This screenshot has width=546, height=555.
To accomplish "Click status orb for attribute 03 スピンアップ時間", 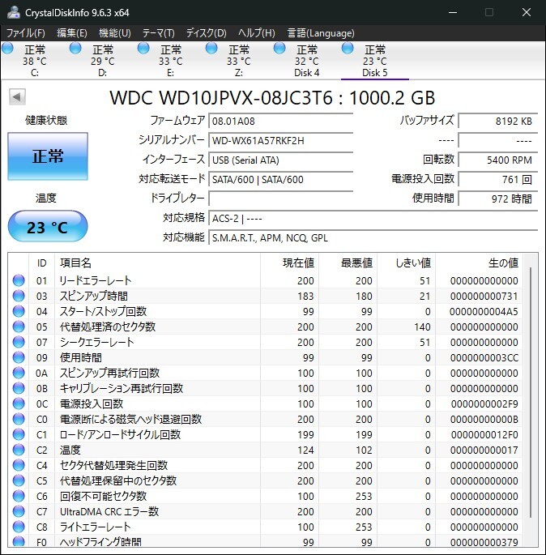I will 19,296.
